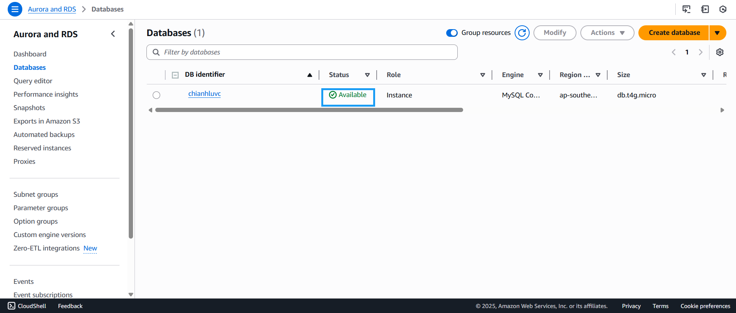Click the Available status cell
The height and width of the screenshot is (313, 736).
(348, 95)
